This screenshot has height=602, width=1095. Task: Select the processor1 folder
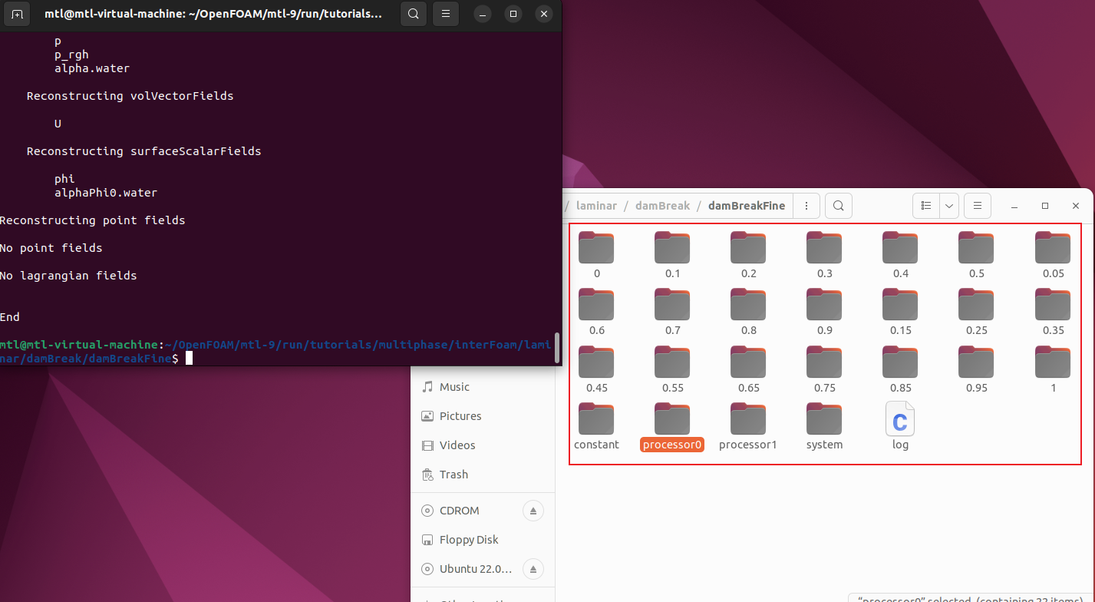(748, 427)
